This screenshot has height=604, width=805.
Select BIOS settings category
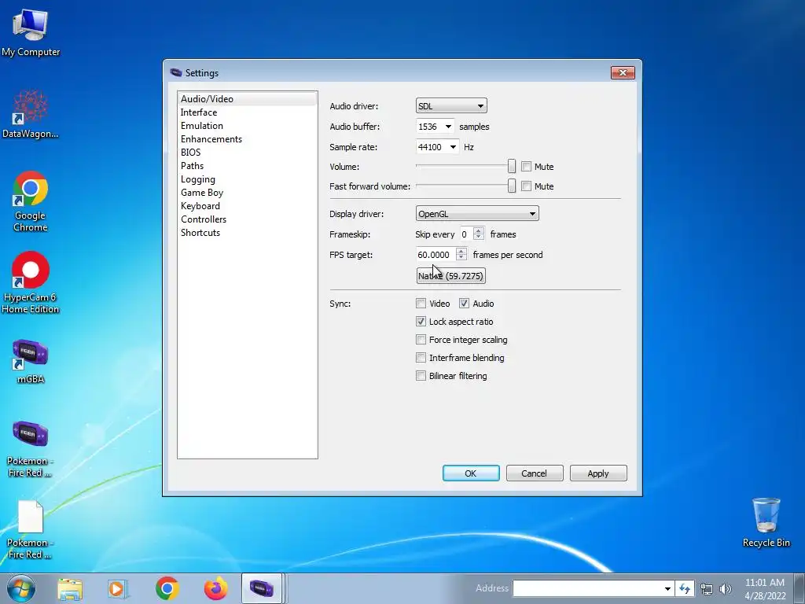click(x=248, y=152)
